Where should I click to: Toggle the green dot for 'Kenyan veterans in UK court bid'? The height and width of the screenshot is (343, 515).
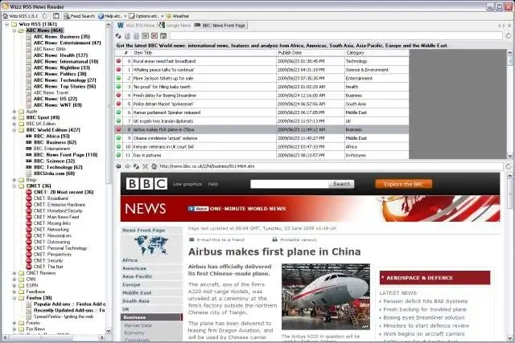tap(118, 146)
